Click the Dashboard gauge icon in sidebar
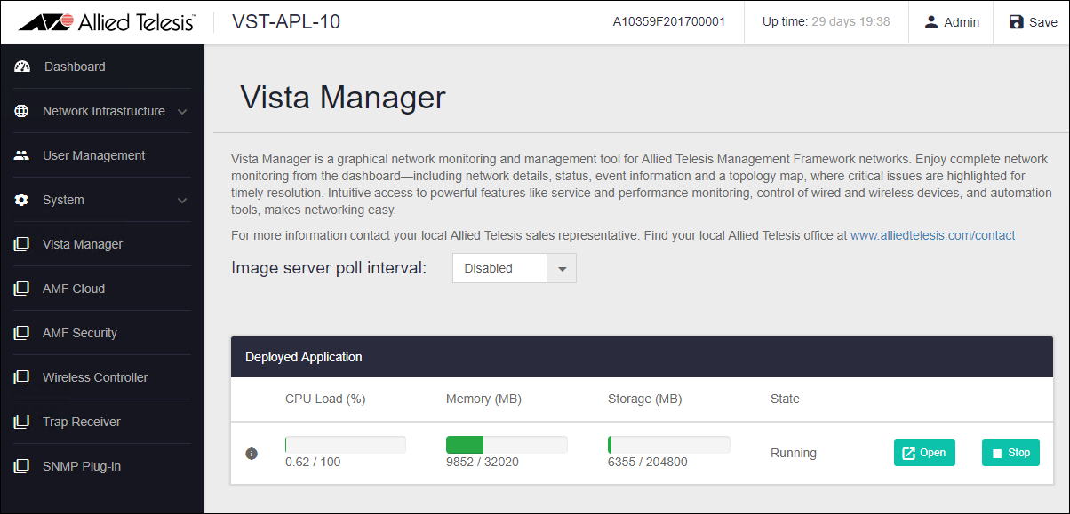The width and height of the screenshot is (1070, 514). [x=22, y=67]
